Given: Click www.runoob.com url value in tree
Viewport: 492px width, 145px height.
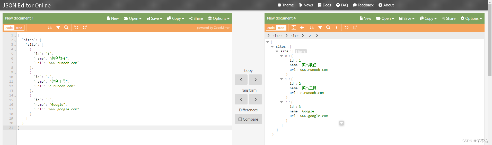Looking at the screenshot, I should click(314, 70).
